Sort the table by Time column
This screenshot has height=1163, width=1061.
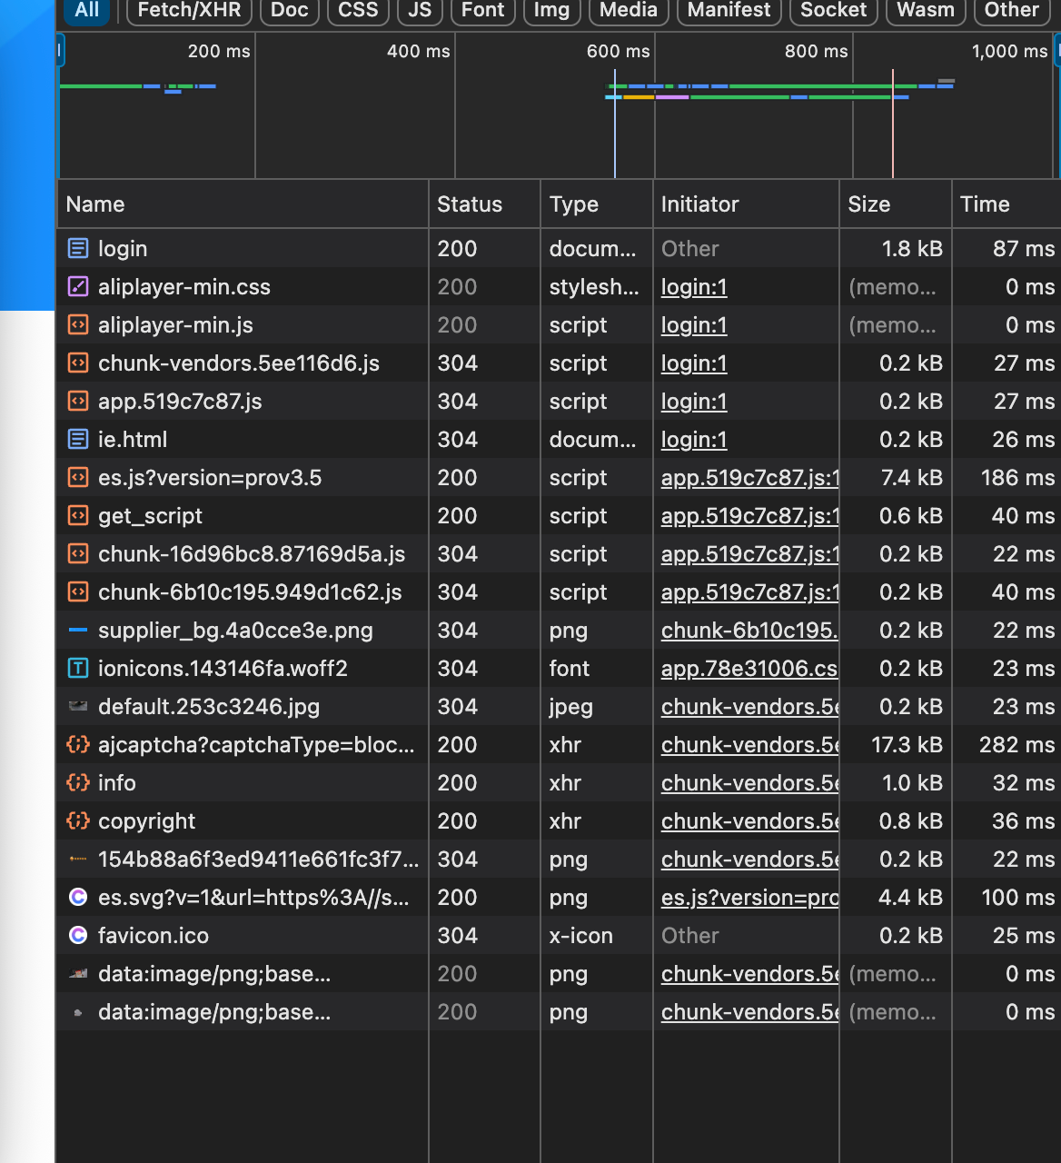[985, 204]
